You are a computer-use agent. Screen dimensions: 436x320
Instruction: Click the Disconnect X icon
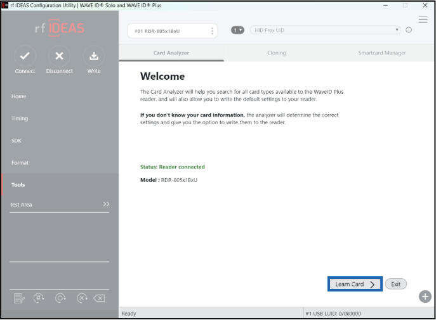(x=59, y=56)
